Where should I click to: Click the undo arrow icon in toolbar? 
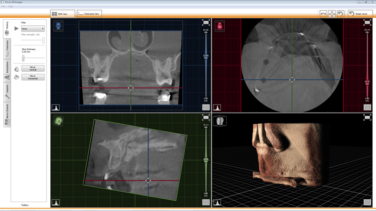click(x=340, y=14)
